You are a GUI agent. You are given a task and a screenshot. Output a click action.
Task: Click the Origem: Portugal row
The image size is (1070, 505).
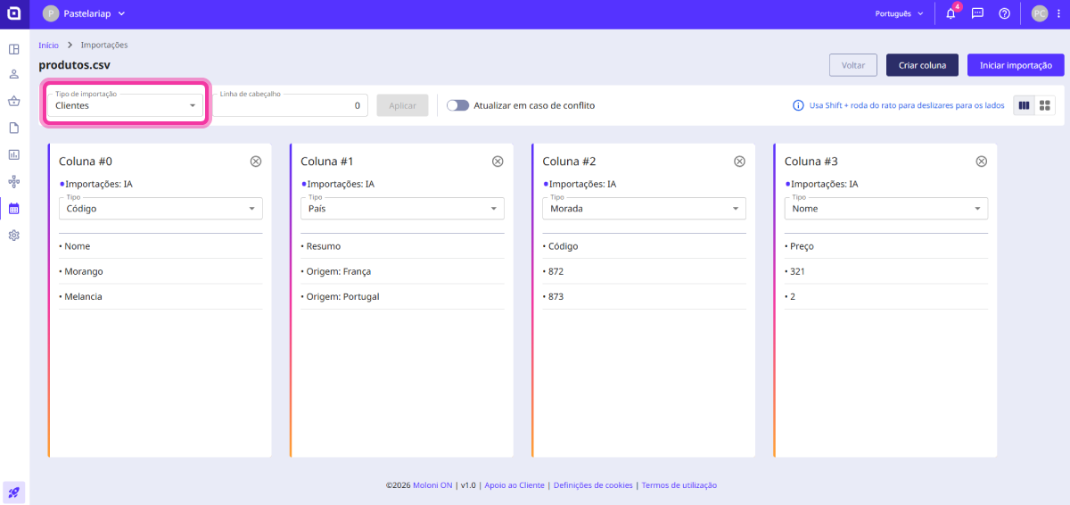tap(402, 296)
